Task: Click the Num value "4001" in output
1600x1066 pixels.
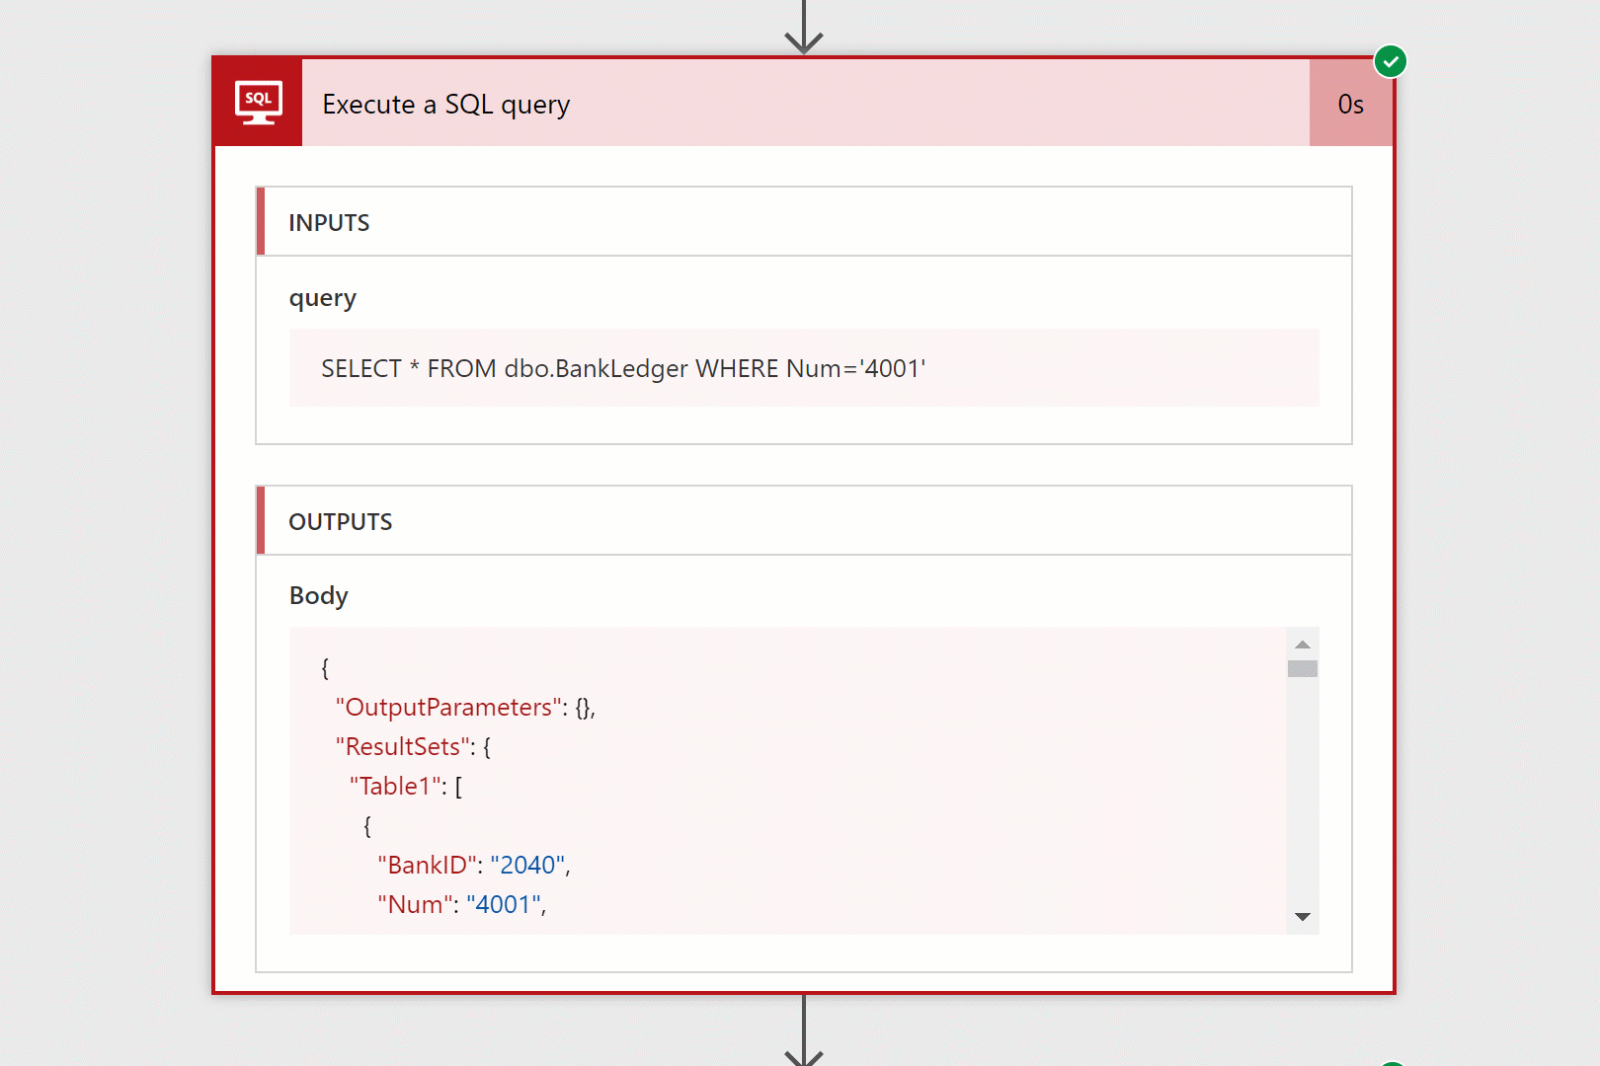Action: pos(504,905)
